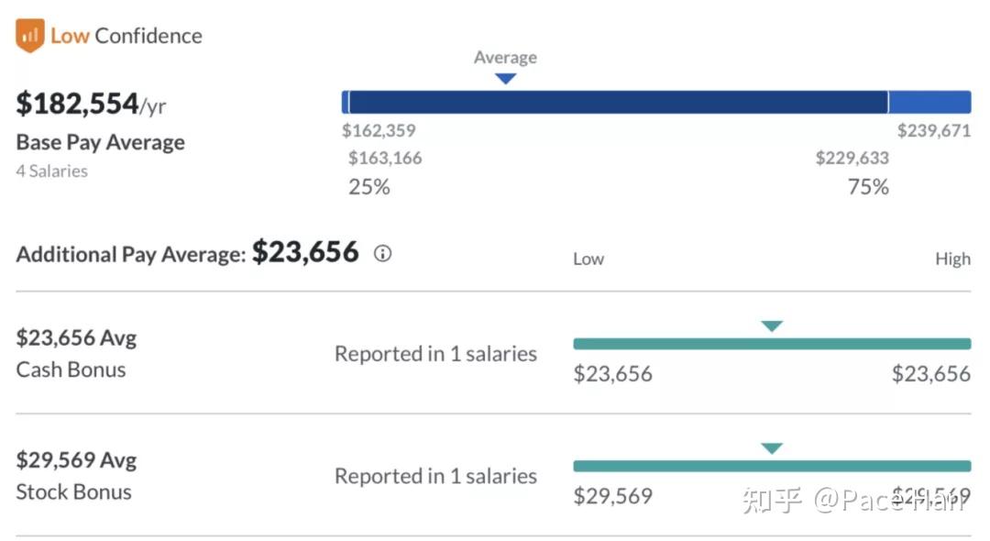Click Reported in 1 salaries for Cash Bonus
The width and height of the screenshot is (990, 541).
(x=435, y=354)
